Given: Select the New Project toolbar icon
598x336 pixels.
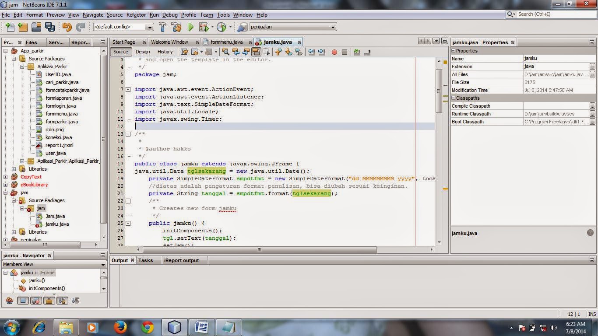Looking at the screenshot, I should coord(22,27).
